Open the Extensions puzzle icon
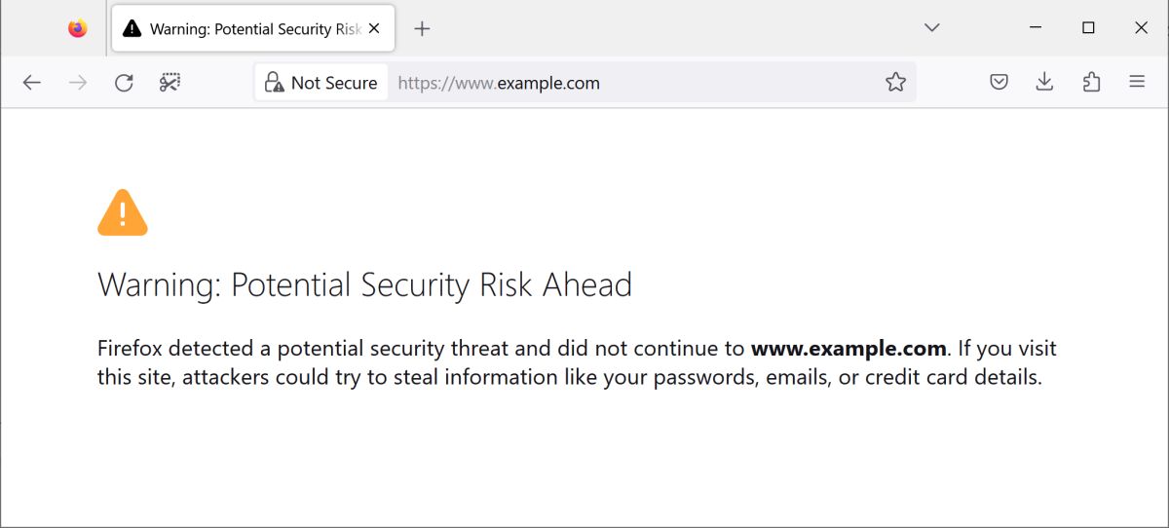 coord(1091,83)
